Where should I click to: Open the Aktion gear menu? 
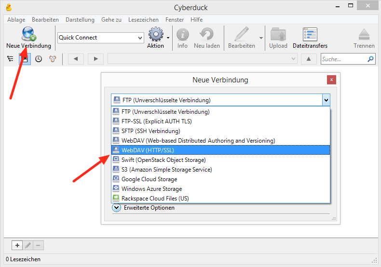pyautogui.click(x=156, y=34)
